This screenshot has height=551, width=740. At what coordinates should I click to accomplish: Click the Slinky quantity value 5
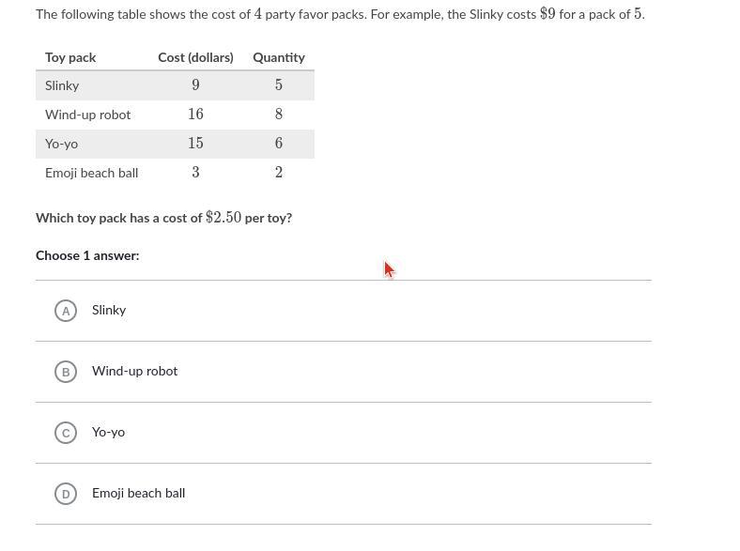pos(279,84)
